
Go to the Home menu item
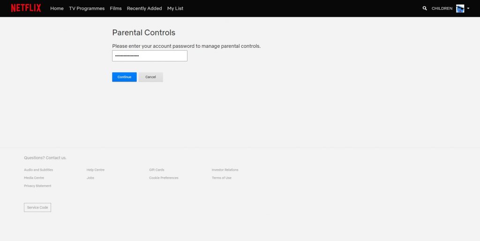coord(57,8)
